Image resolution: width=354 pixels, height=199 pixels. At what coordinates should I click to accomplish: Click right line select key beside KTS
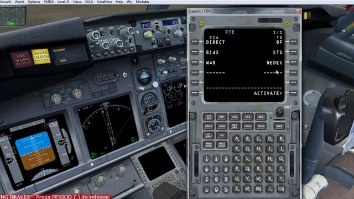tap(293, 52)
